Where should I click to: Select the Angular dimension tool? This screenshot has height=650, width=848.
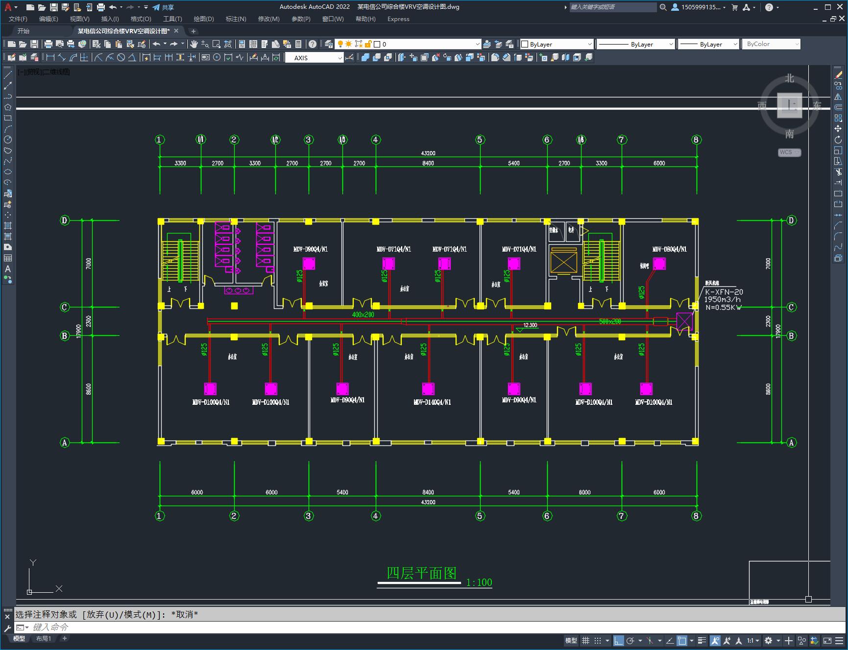[132, 58]
